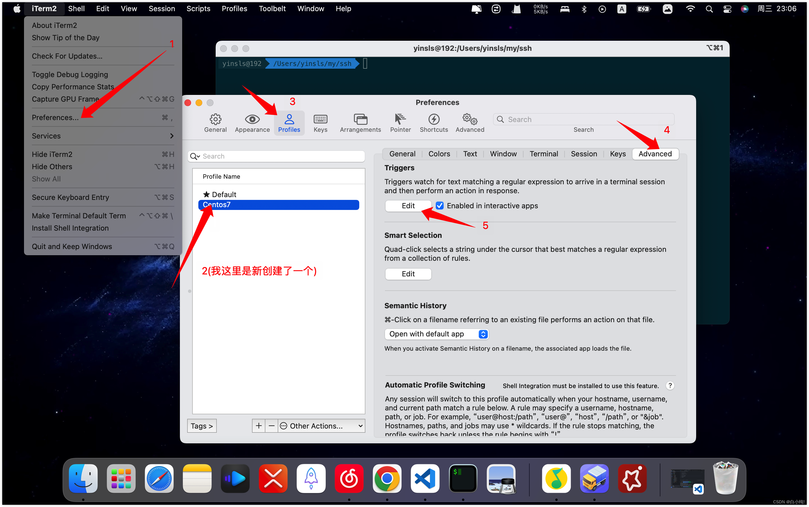The image size is (809, 507).
Task: Click the Profile Name column header
Action: click(279, 176)
